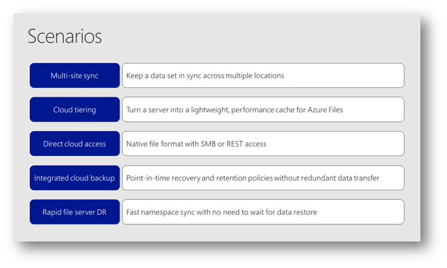
Task: Click 'Turn a server into a lightweight' description
Action: (263, 109)
